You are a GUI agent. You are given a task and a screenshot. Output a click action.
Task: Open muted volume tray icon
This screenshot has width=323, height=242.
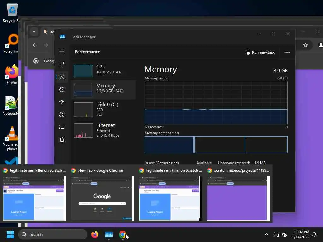(285, 234)
